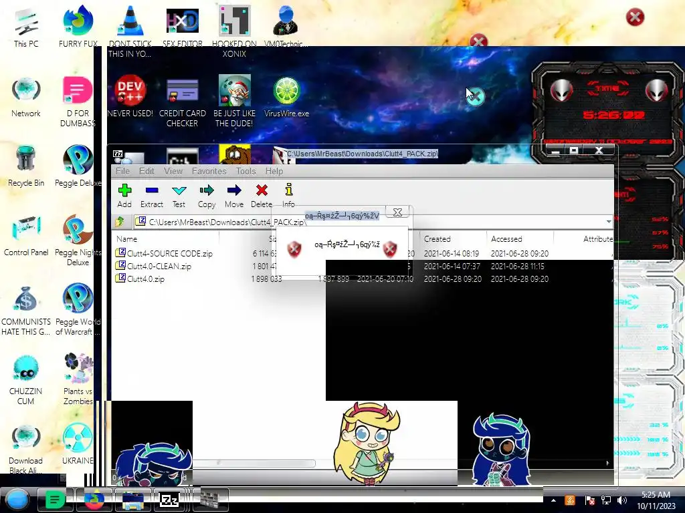The image size is (685, 513).
Task: Open Peggle Deluxe desktop icon
Action: (x=78, y=166)
